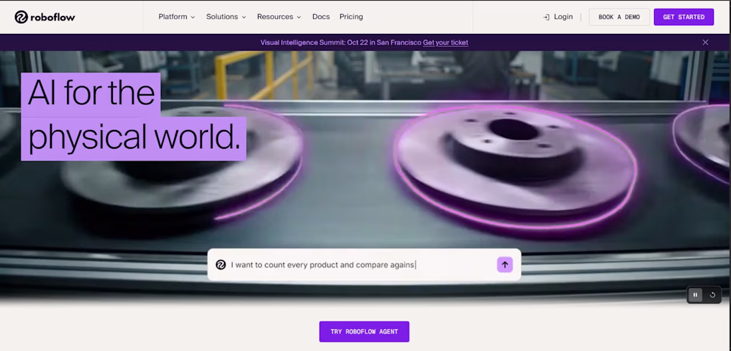The image size is (731, 351).
Task: Click the Book a Demo button
Action: pyautogui.click(x=619, y=17)
